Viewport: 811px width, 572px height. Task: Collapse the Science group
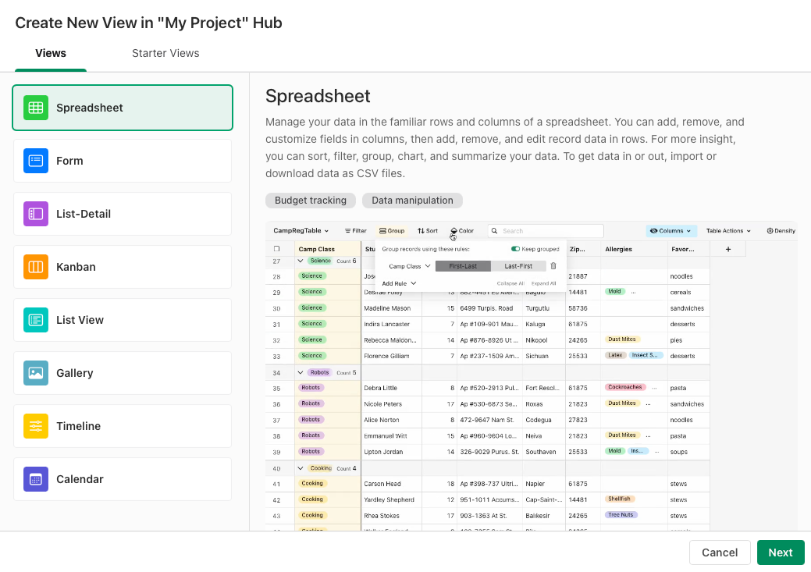pyautogui.click(x=300, y=261)
